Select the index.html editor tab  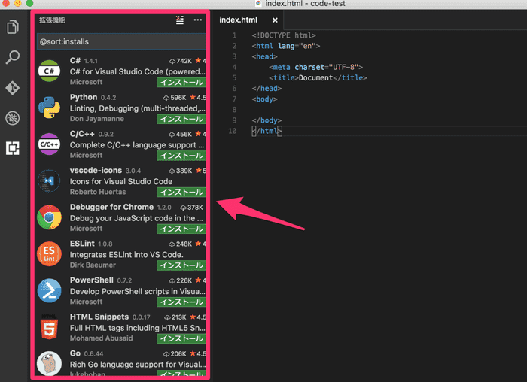[x=239, y=20]
